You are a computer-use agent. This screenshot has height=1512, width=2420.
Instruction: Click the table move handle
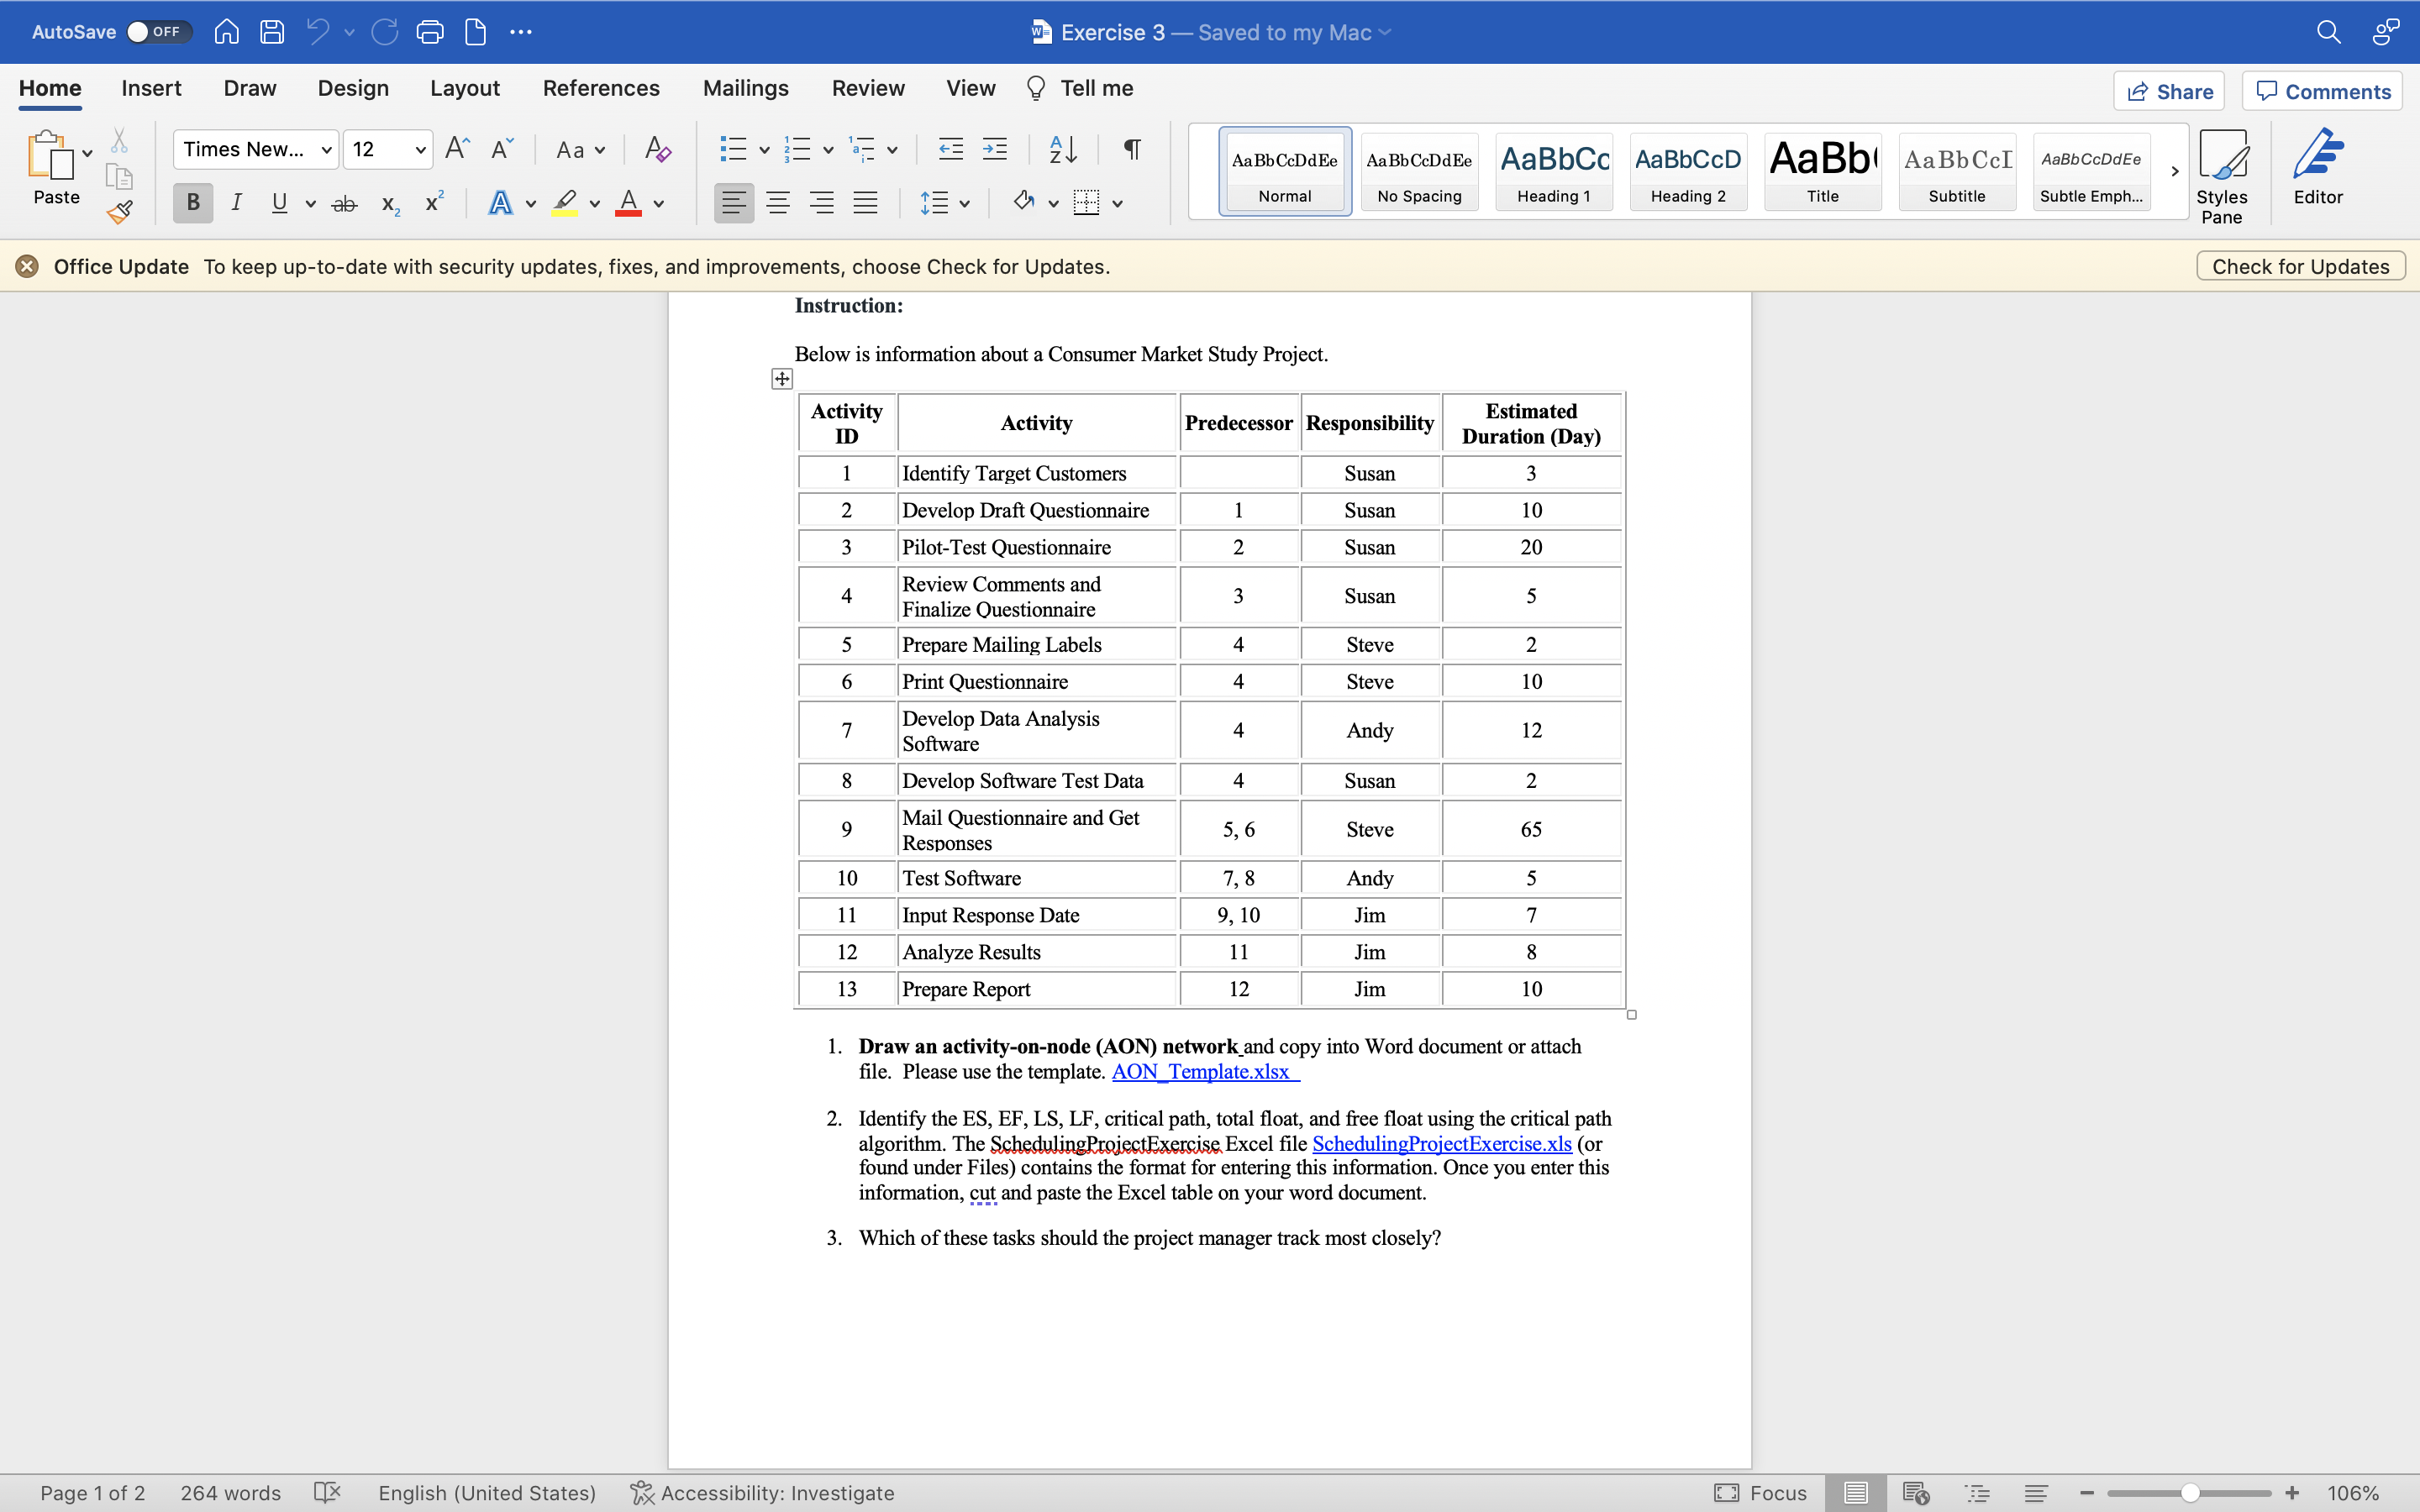(782, 378)
